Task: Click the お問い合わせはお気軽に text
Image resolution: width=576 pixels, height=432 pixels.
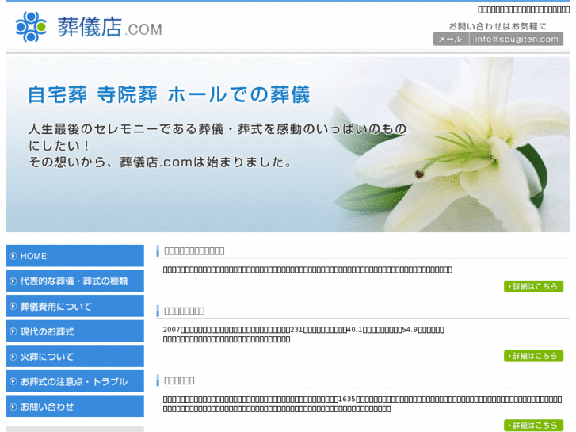Action: pyautogui.click(x=498, y=26)
